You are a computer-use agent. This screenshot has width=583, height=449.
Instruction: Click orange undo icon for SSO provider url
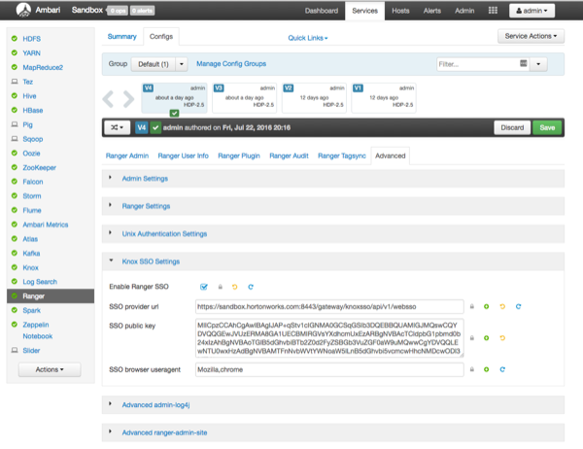click(502, 306)
